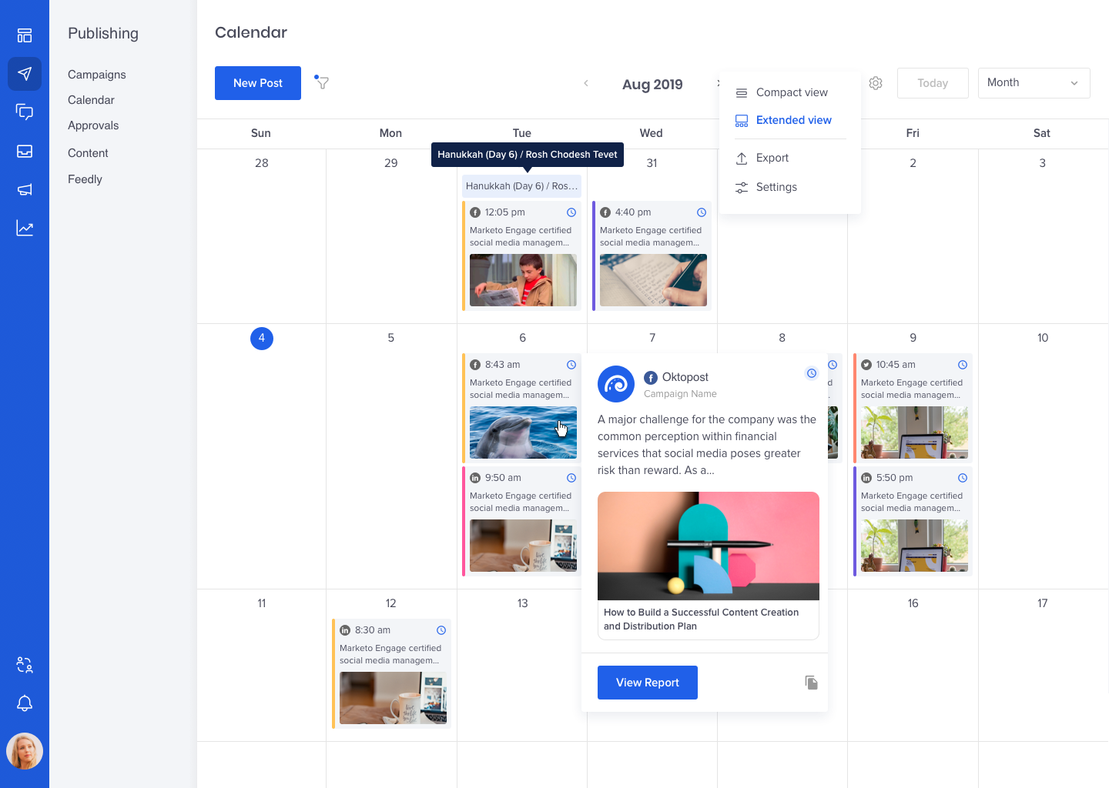
Task: Open the conversations chat bubble sidebar icon
Action: 25,112
